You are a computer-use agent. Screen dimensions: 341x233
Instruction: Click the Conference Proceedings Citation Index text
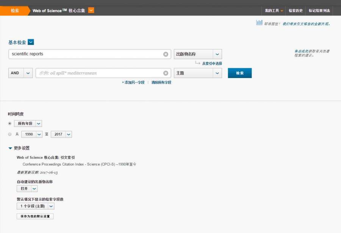(80, 164)
